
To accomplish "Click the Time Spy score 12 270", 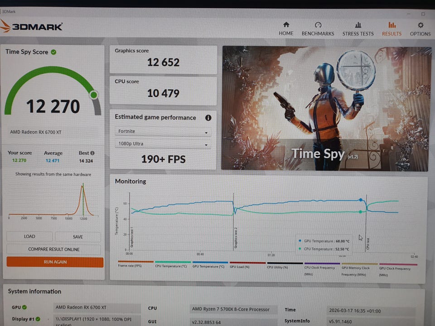I will point(53,106).
